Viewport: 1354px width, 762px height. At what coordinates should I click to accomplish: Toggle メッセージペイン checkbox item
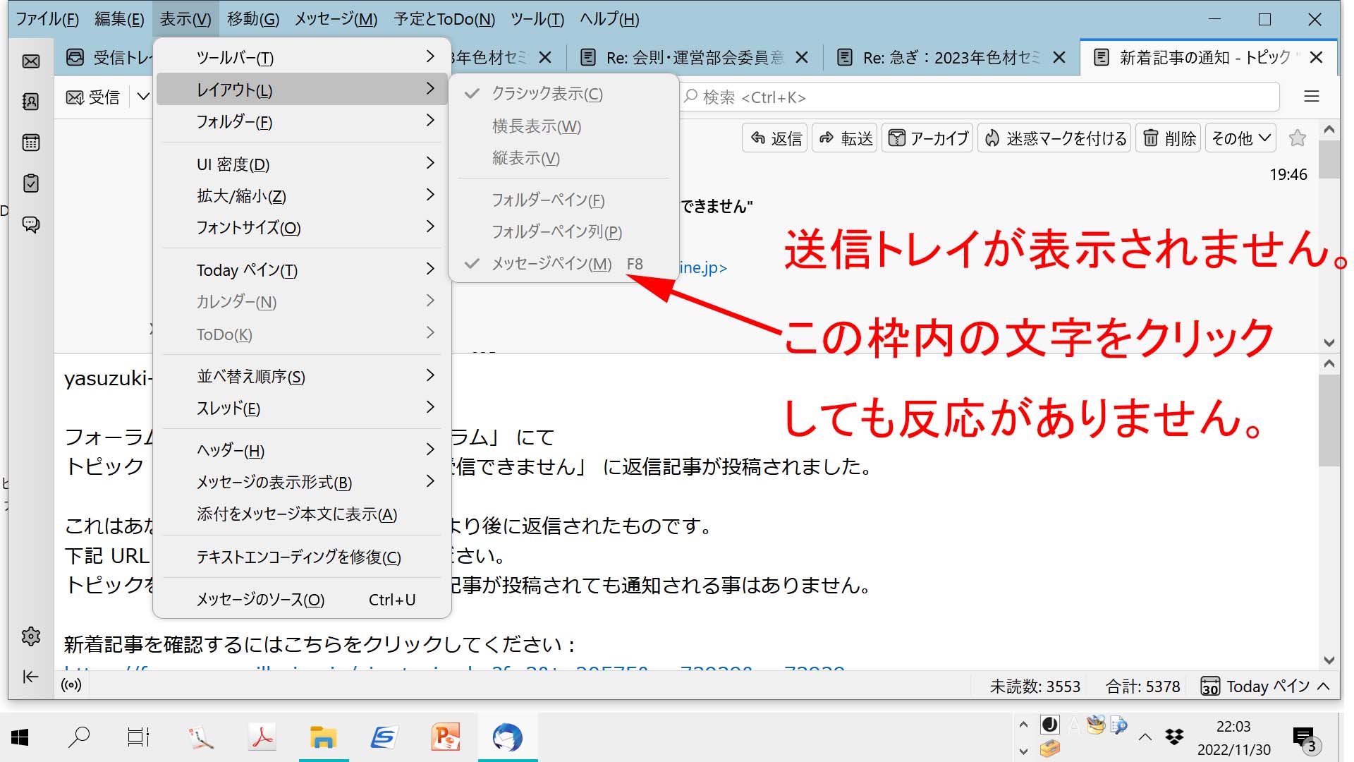coord(551,264)
